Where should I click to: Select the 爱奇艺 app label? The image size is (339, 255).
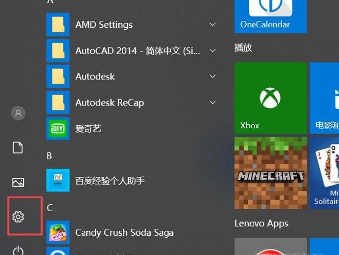[88, 128]
